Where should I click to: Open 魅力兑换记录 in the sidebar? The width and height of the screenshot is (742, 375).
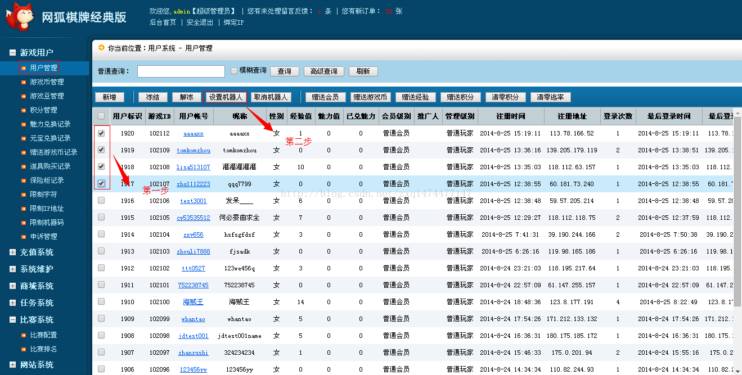(50, 124)
